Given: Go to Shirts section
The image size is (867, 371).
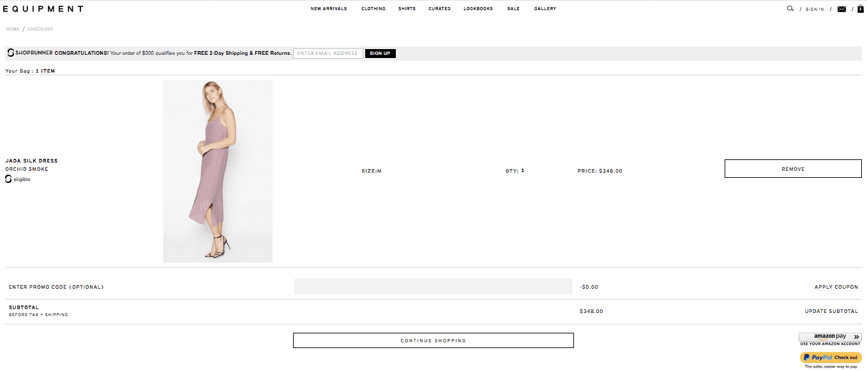Looking at the screenshot, I should coord(407,9).
